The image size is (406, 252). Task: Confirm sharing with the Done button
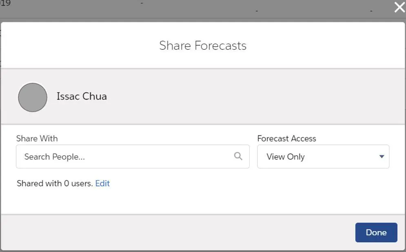(376, 232)
